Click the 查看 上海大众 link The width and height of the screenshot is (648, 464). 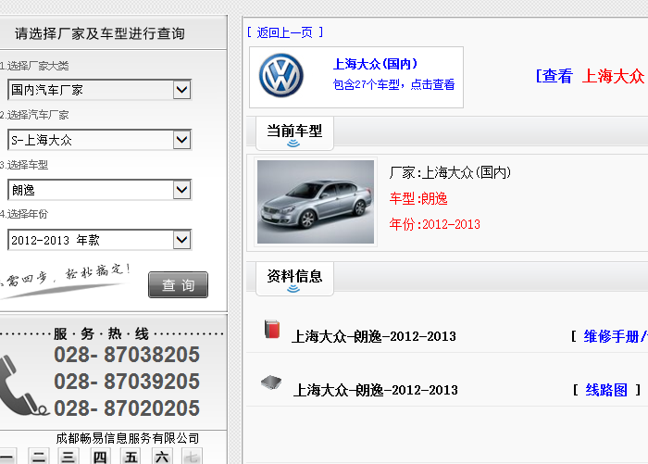click(591, 76)
